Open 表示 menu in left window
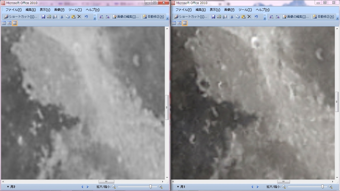The height and width of the screenshot is (191, 340). click(x=45, y=10)
